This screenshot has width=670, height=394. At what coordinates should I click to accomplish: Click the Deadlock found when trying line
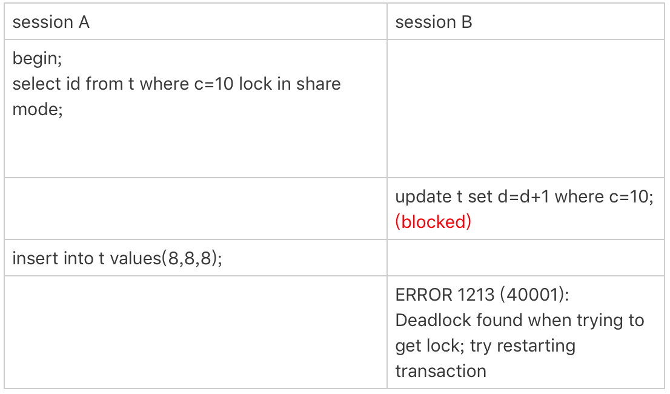pyautogui.click(x=520, y=320)
